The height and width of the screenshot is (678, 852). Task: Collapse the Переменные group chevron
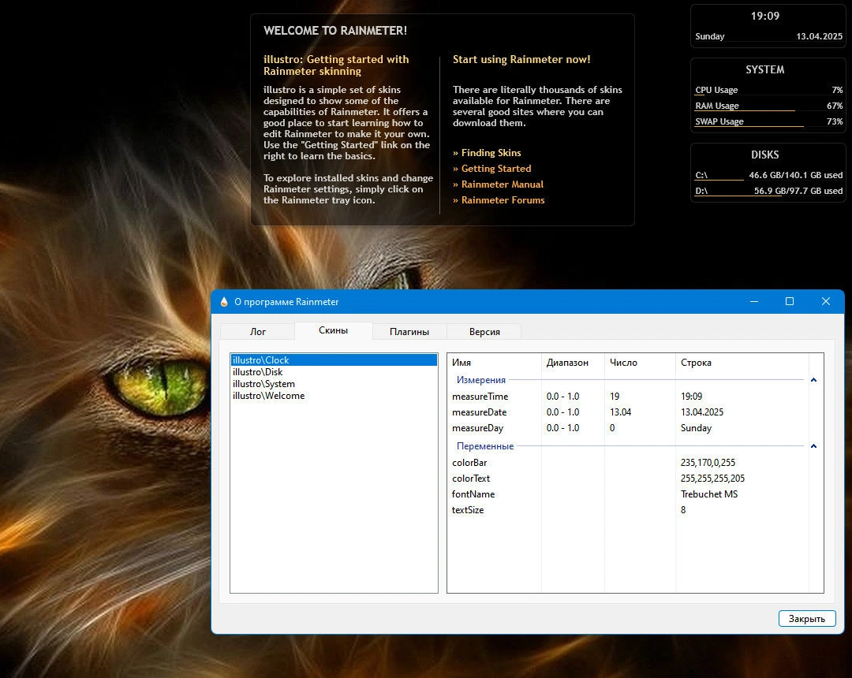point(813,446)
